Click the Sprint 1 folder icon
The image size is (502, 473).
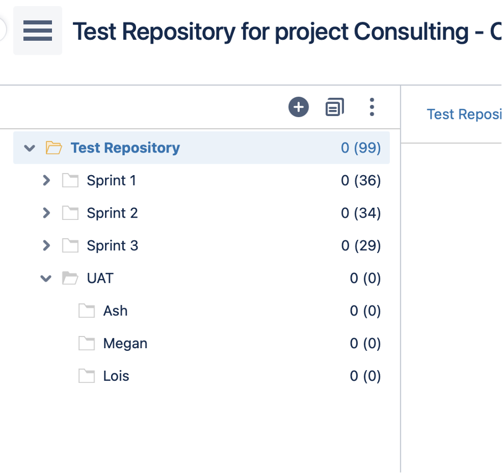click(x=70, y=181)
